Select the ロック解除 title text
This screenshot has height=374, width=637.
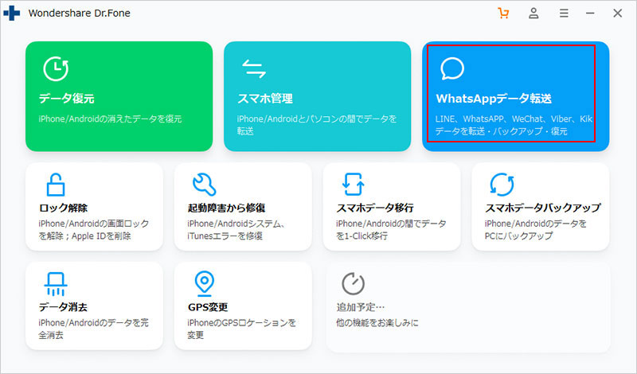[x=63, y=208]
